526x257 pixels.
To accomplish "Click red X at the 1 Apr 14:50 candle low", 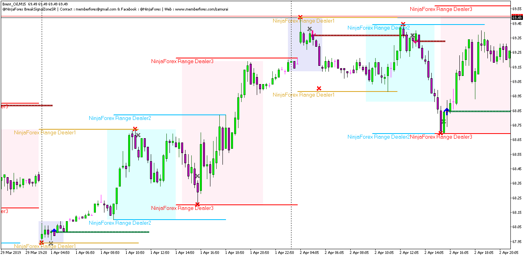I will tap(198, 204).
